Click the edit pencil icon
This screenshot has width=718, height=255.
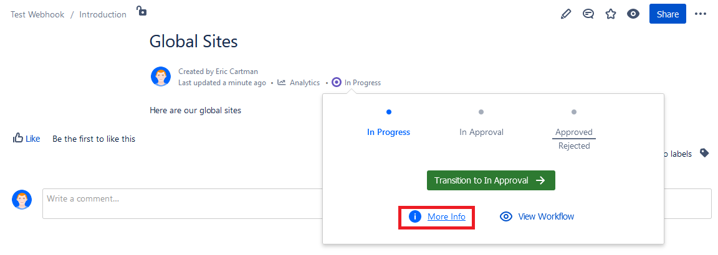tap(566, 14)
